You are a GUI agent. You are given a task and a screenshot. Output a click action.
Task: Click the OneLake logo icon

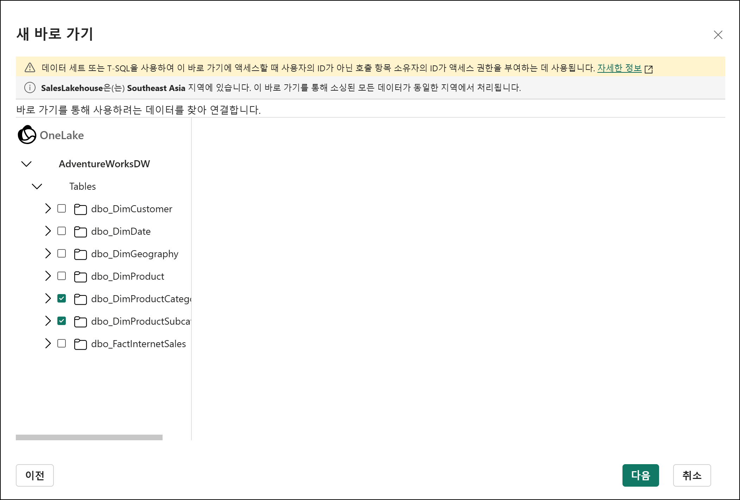pyautogui.click(x=27, y=135)
